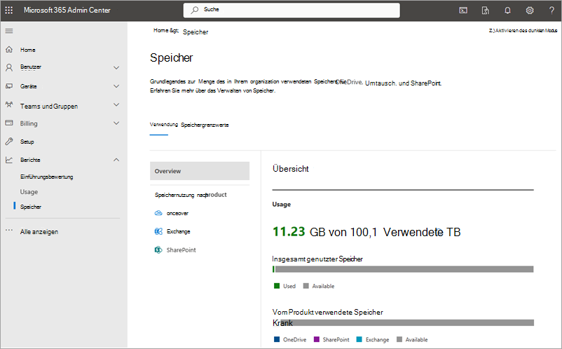
Task: Switch to the Verwendung tab
Action: (164, 124)
